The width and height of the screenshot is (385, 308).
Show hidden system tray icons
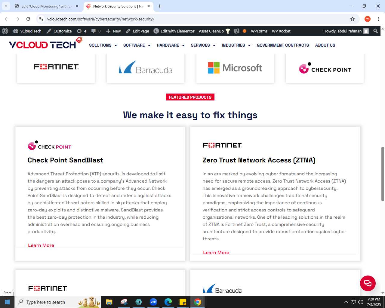(x=346, y=302)
